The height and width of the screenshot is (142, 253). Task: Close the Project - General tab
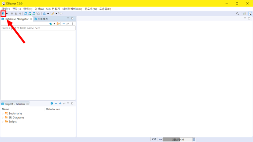[x=27, y=104]
